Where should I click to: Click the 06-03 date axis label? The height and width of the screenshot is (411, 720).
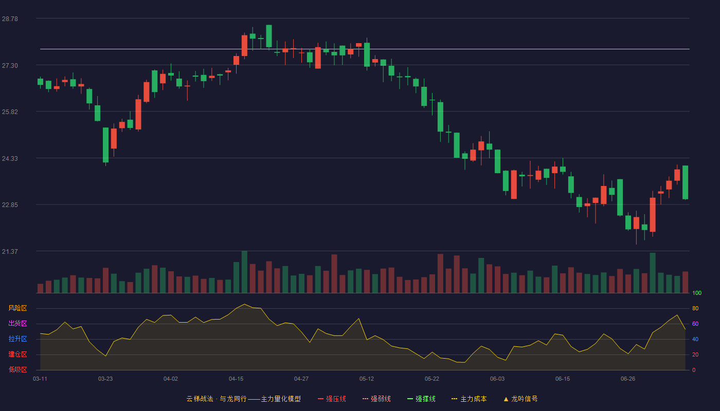click(497, 379)
